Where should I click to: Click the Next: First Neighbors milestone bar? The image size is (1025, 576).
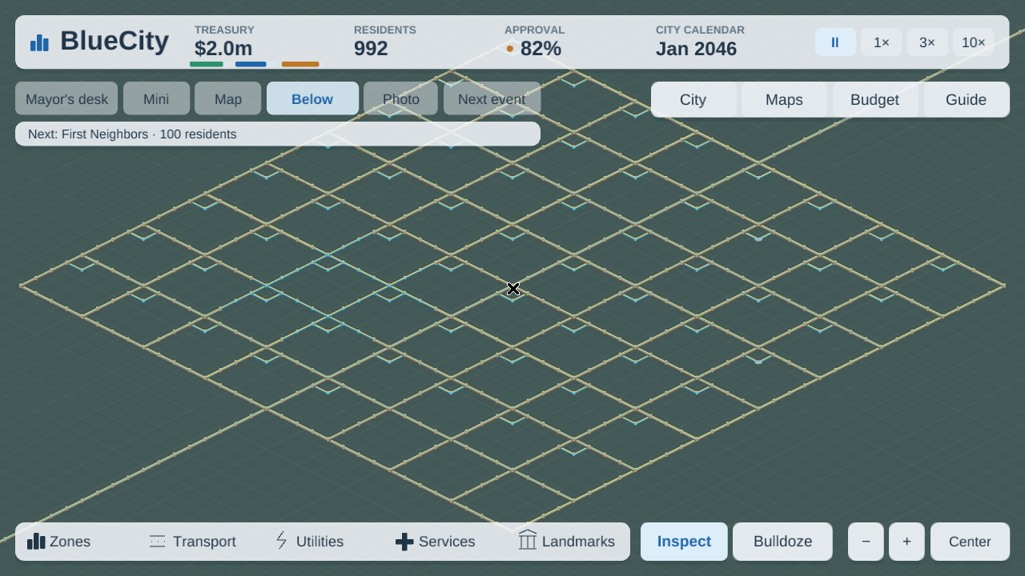pyautogui.click(x=278, y=134)
